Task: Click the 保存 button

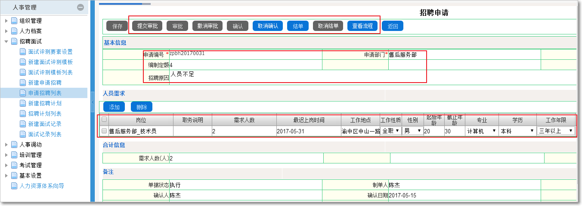Action: [117, 26]
